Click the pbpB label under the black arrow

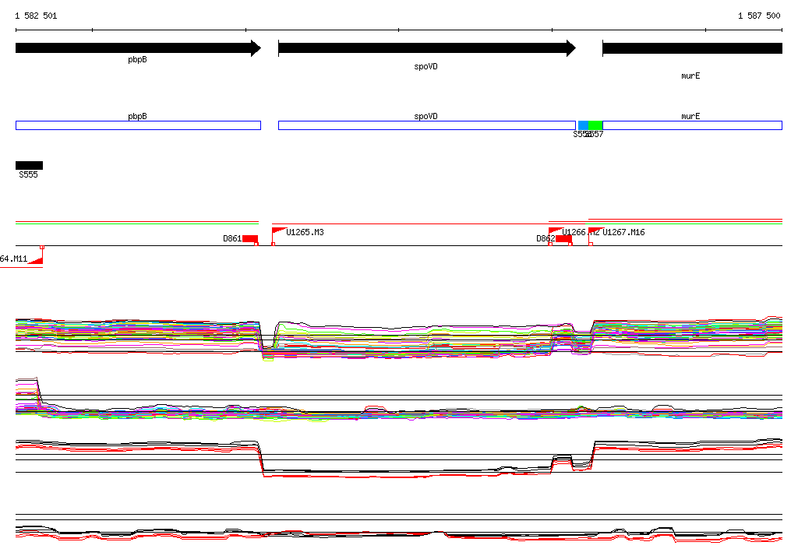pos(137,59)
